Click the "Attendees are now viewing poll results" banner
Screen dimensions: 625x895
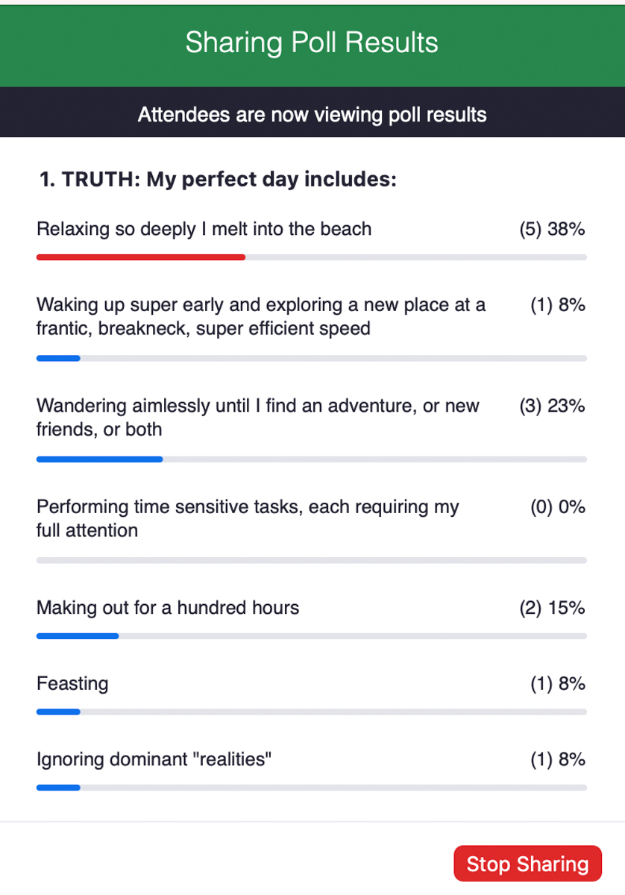312,115
